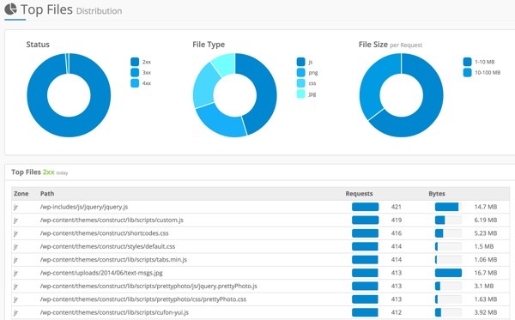
Task: Select the styles/default.css file path
Action: point(107,246)
